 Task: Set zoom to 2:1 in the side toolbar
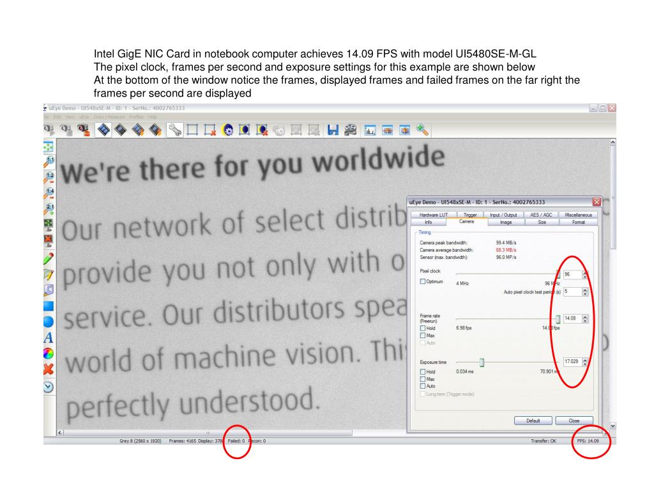pyautogui.click(x=49, y=209)
